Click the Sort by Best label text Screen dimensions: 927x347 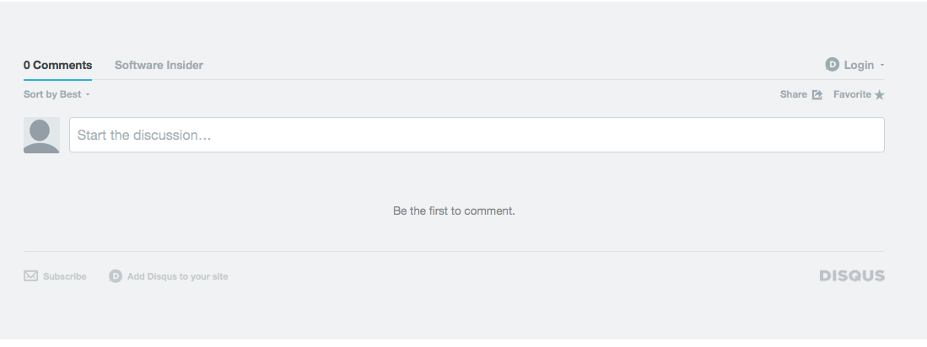pyautogui.click(x=52, y=94)
